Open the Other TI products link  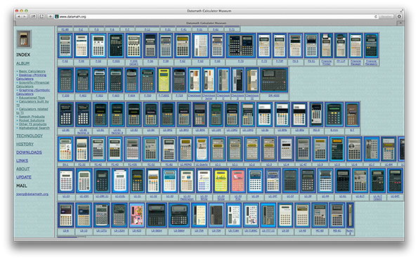tap(32, 124)
